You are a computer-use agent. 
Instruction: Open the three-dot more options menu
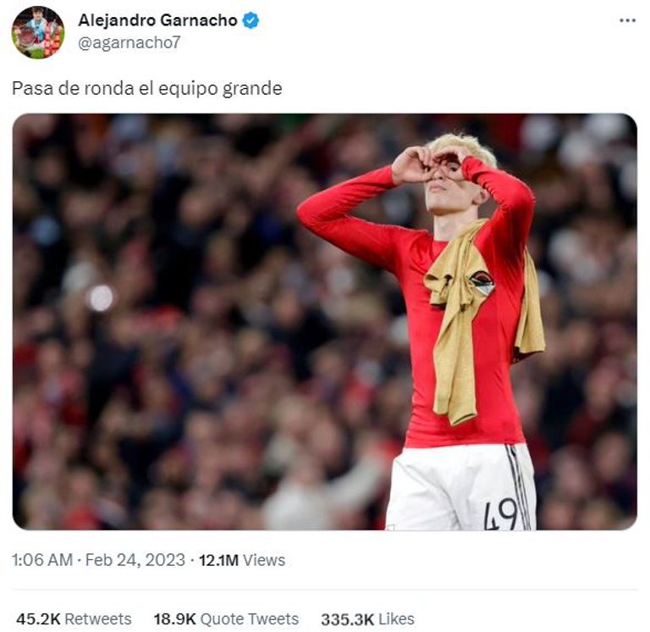click(x=627, y=20)
